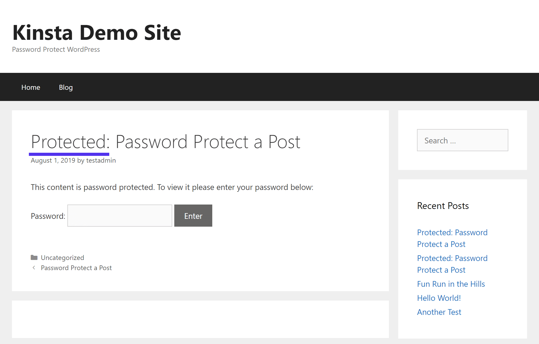Click the Search widget area expander
Image resolution: width=539 pixels, height=344 pixels.
463,140
